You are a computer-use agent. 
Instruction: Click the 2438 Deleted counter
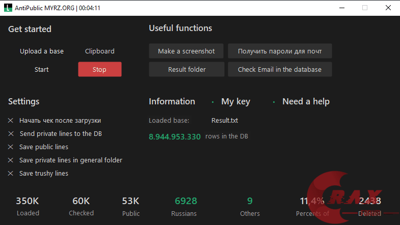(x=369, y=206)
